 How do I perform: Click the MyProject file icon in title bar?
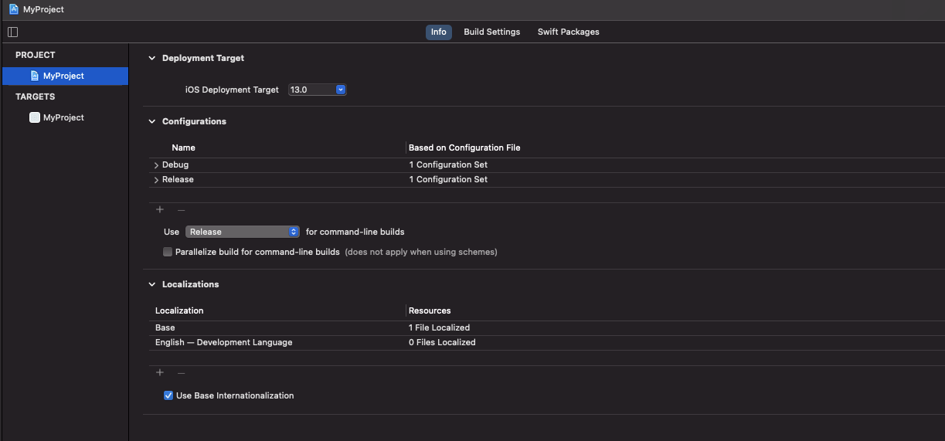tap(14, 9)
